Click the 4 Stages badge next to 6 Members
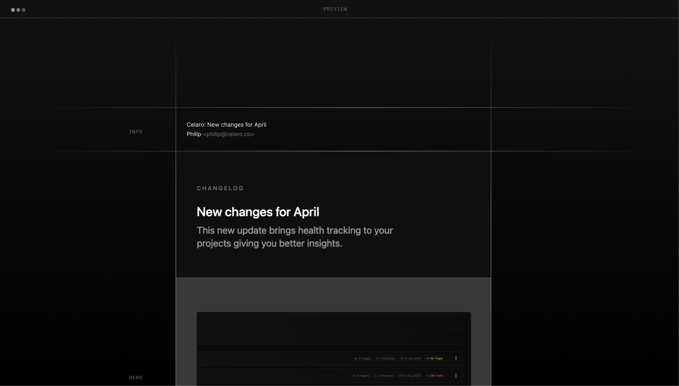Viewport: 679px width, 386px height. tap(361, 376)
